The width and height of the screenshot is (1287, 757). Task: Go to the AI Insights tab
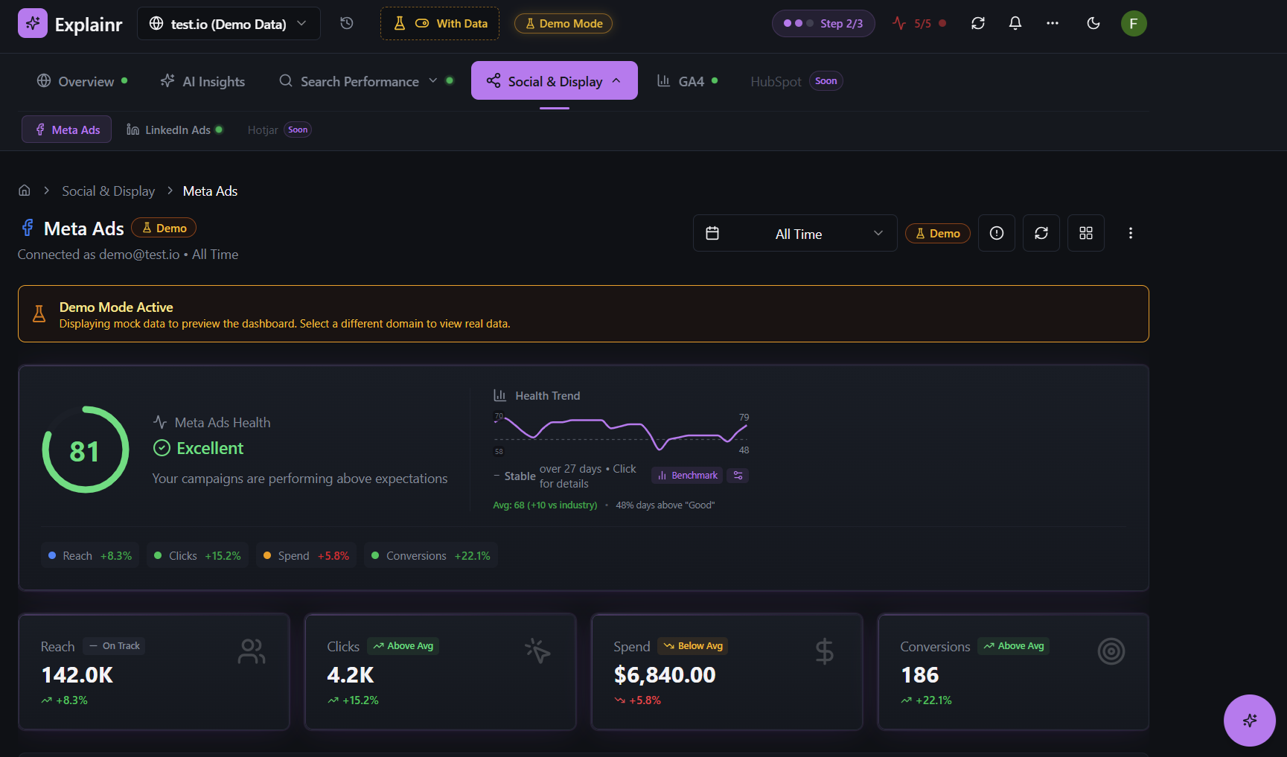pos(203,81)
